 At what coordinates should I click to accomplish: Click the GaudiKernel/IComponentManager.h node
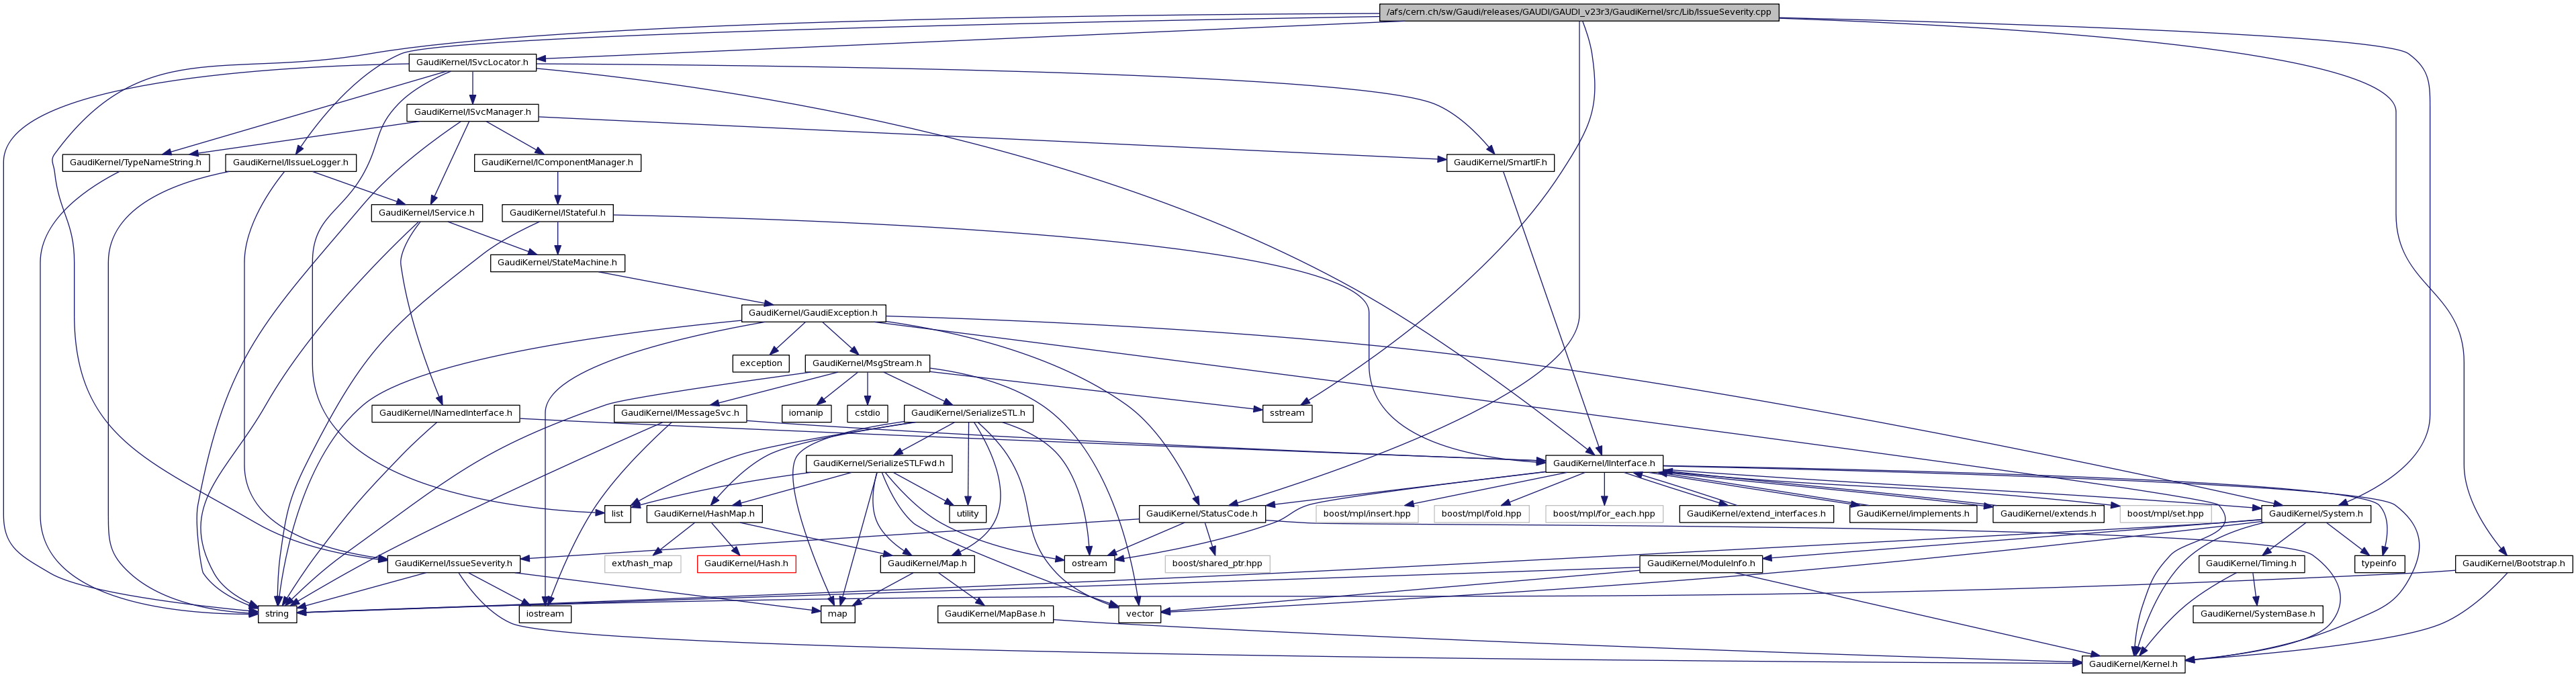(557, 162)
